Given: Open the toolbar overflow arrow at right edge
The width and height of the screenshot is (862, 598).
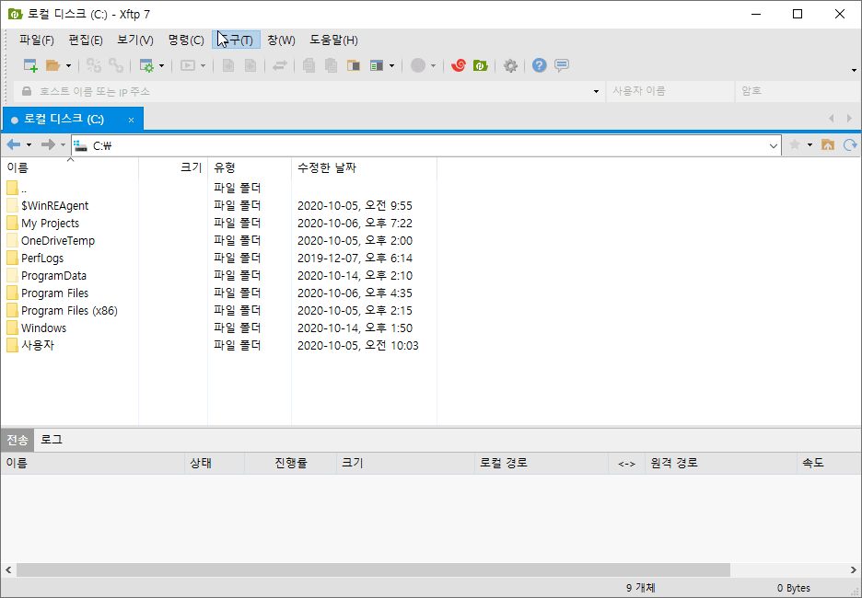Looking at the screenshot, I should [x=854, y=70].
